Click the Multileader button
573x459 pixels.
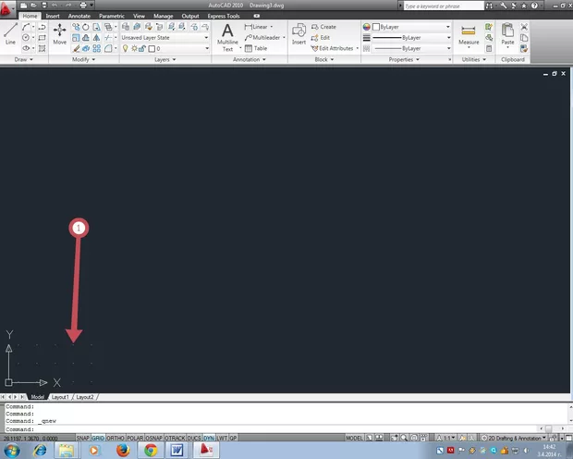(262, 37)
